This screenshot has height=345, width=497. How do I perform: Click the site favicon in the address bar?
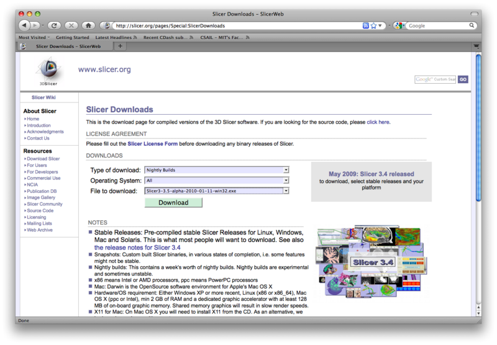pyautogui.click(x=107, y=25)
